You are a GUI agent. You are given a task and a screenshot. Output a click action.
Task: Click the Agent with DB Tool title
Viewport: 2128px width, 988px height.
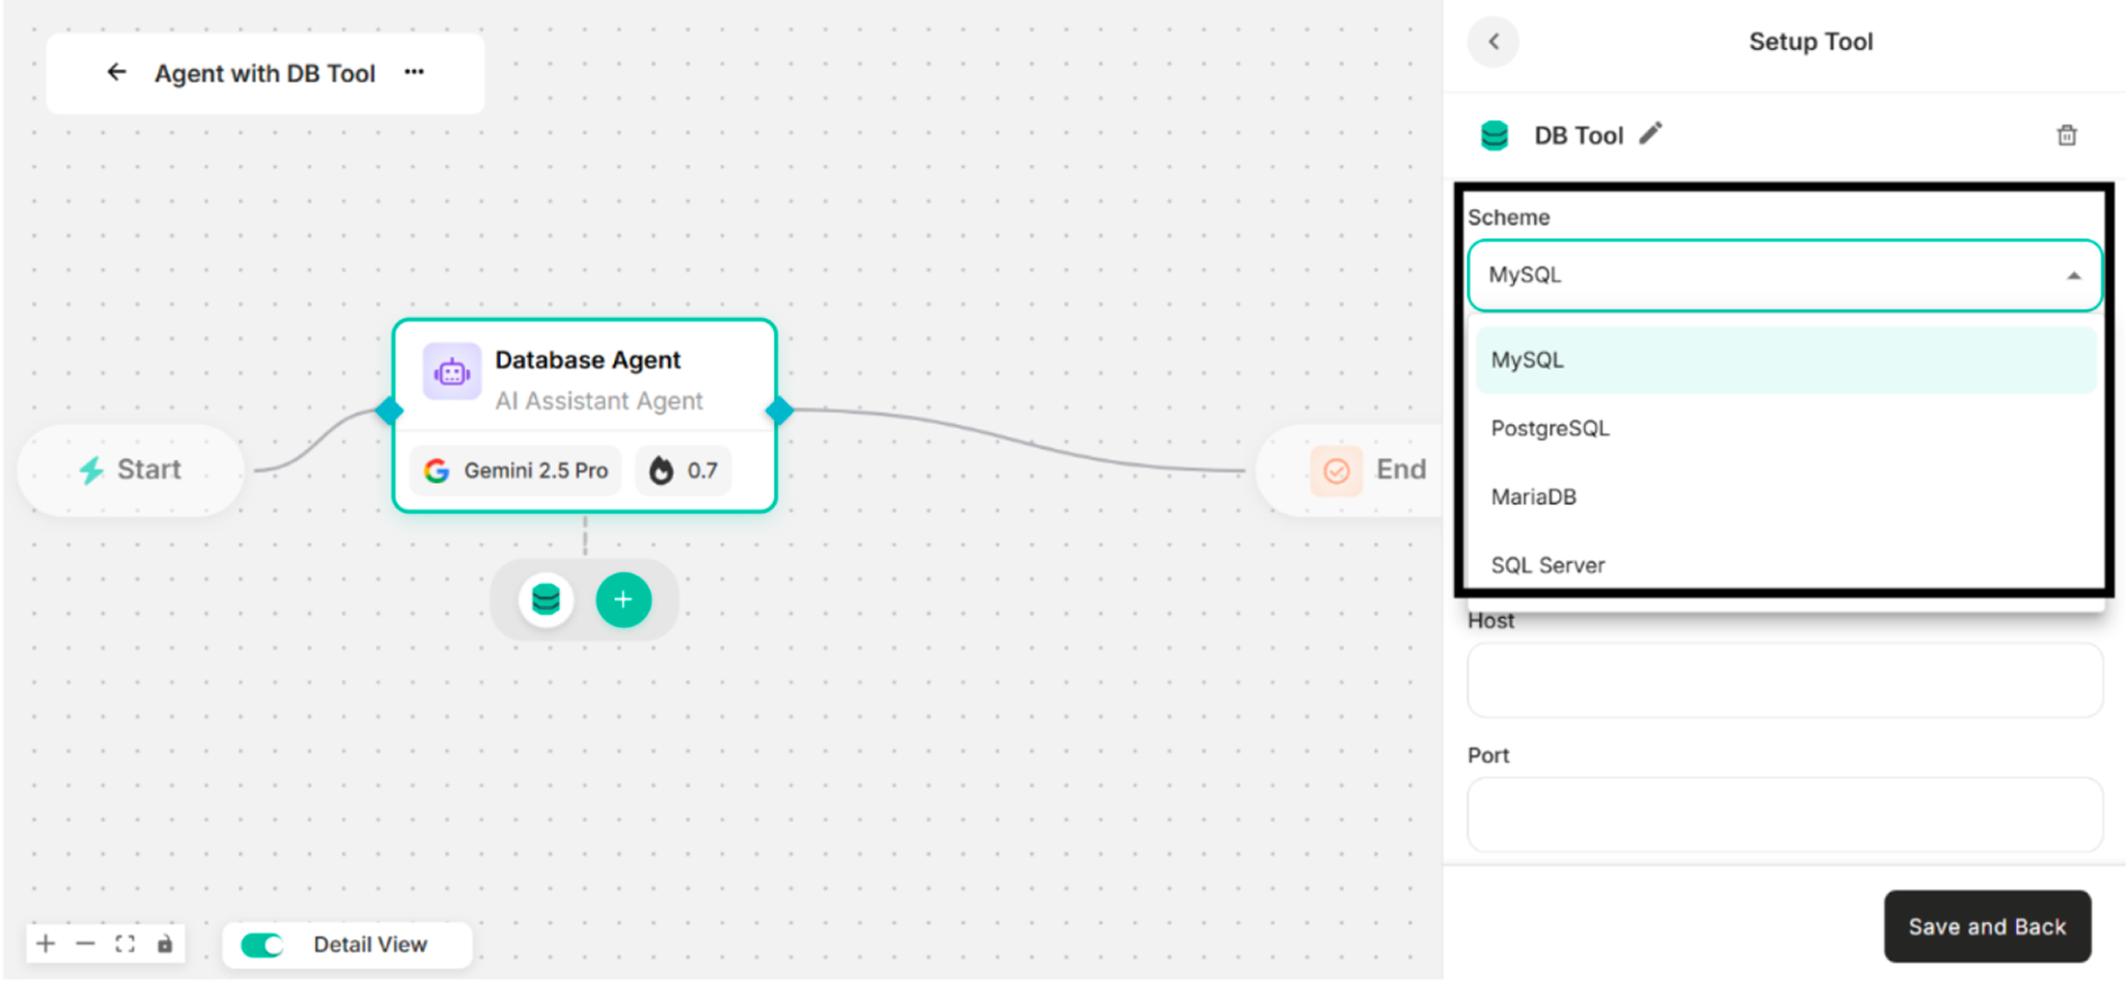click(x=265, y=73)
